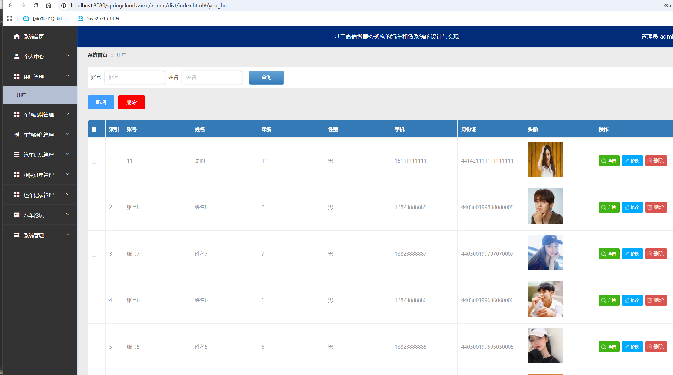Image resolution: width=673 pixels, height=375 pixels.
Task: Click the person icon for 个人中心
Action: 17,56
